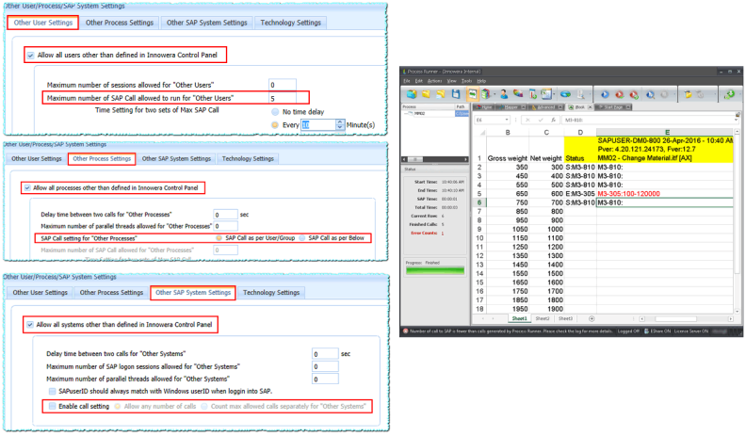Click the first red run icon after blue play

[x=620, y=94]
